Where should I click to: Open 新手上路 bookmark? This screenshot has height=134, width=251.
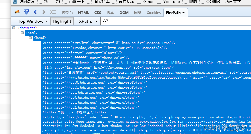pos(48,2)
